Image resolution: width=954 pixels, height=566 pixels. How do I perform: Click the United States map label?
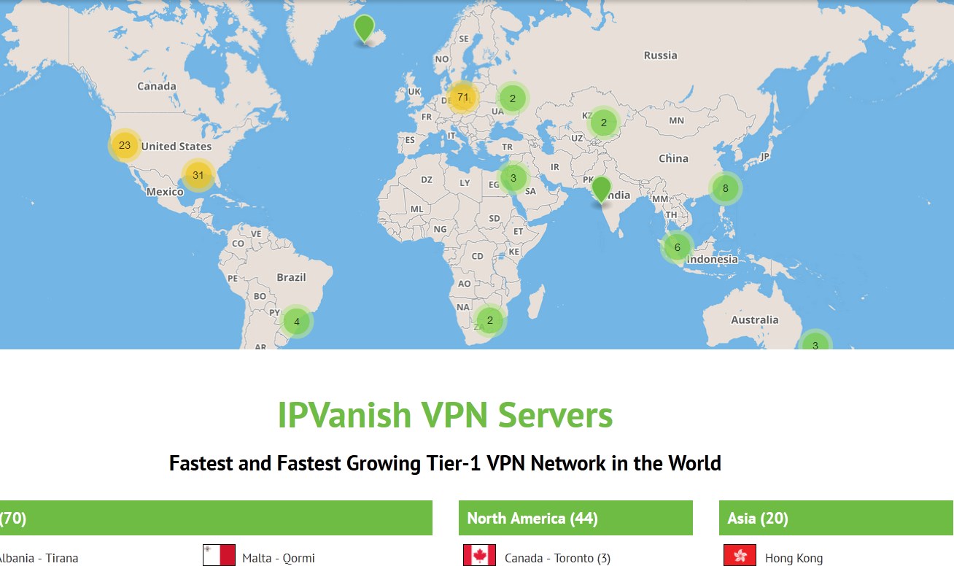tap(177, 146)
